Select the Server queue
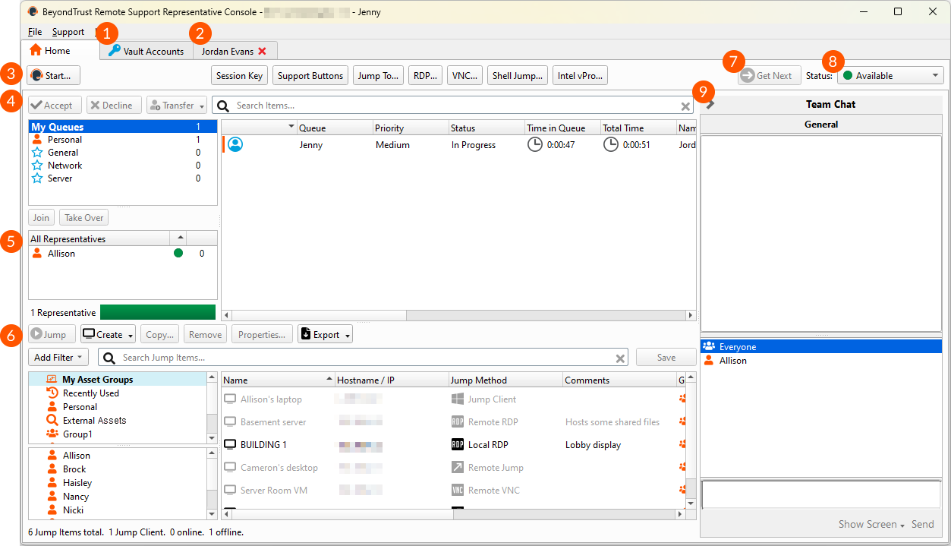Viewport: 951px width, 546px height. [123, 178]
